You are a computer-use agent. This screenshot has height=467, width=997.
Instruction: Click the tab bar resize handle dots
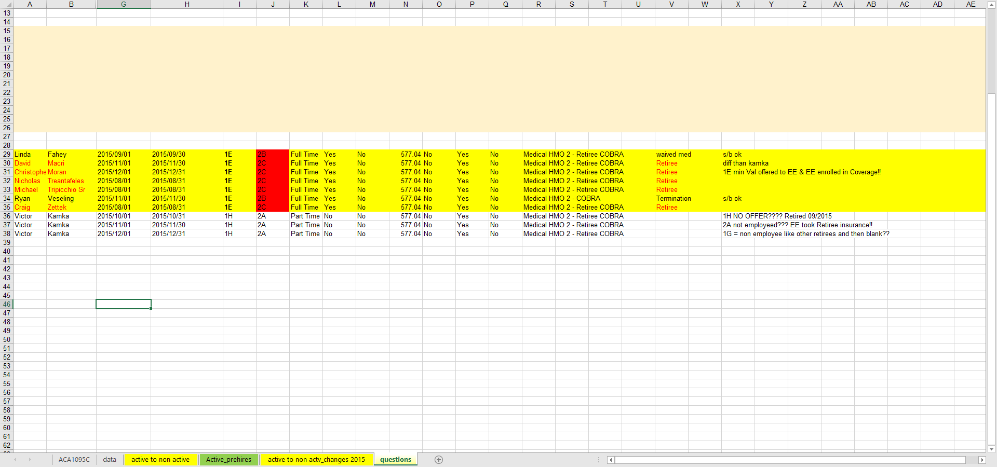coord(599,460)
